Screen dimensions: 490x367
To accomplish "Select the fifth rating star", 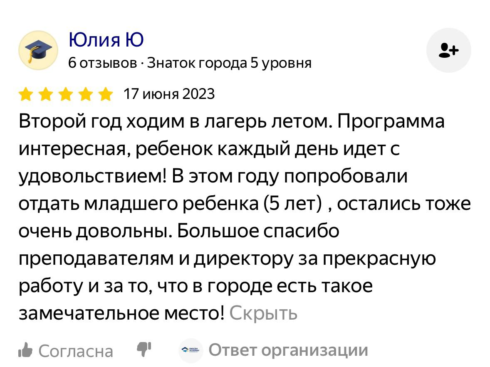I will (105, 94).
